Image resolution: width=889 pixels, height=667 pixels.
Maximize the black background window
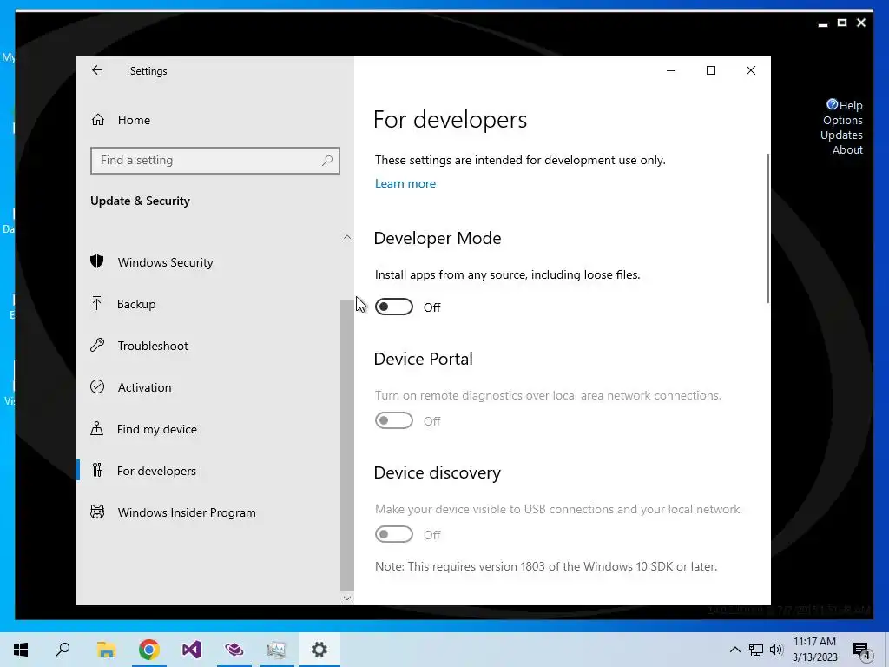click(842, 23)
